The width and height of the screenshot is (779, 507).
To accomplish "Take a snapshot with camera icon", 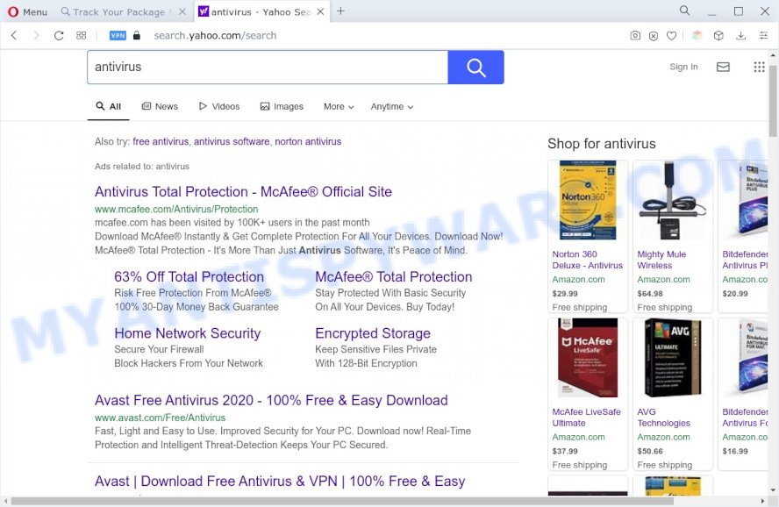I will (x=635, y=35).
